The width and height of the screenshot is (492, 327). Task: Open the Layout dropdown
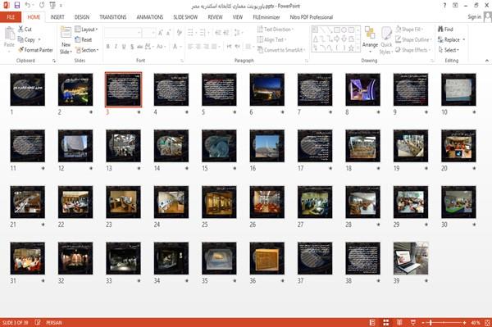pyautogui.click(x=86, y=30)
